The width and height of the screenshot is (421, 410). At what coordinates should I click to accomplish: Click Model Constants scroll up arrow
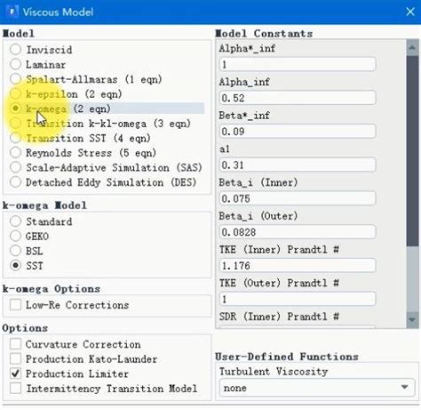point(412,48)
